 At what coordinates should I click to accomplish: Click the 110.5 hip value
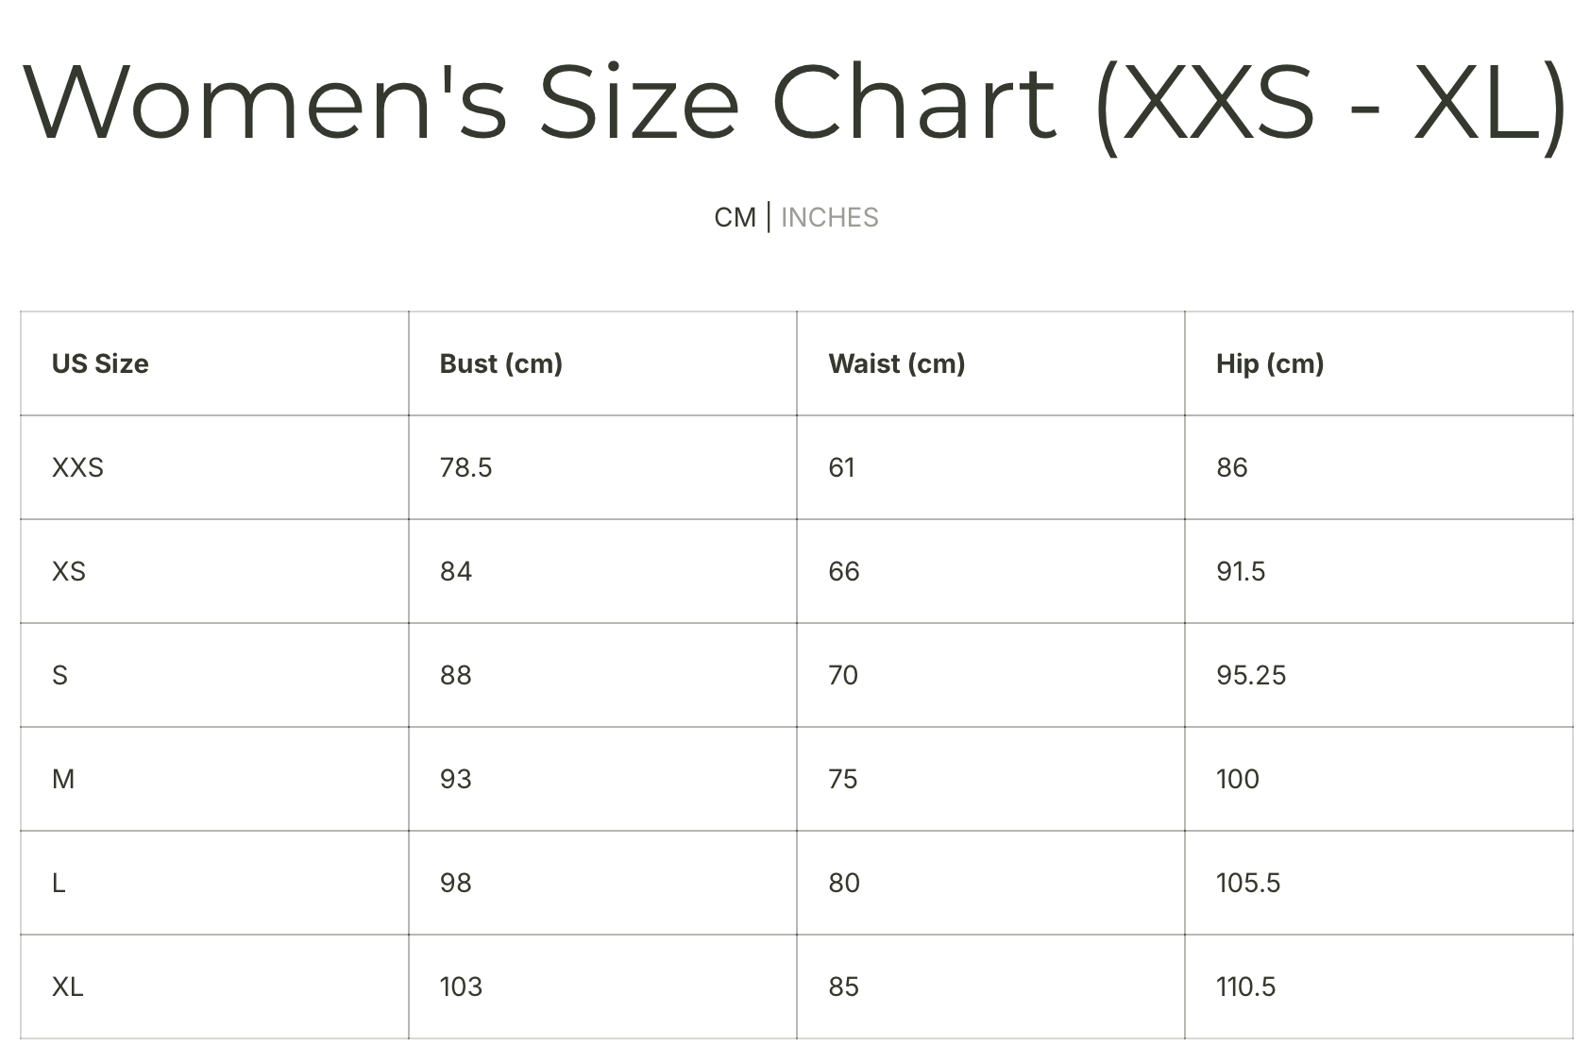click(x=1246, y=987)
